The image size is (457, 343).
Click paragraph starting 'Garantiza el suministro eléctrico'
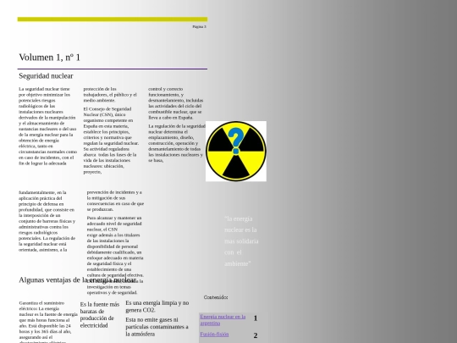48,322
